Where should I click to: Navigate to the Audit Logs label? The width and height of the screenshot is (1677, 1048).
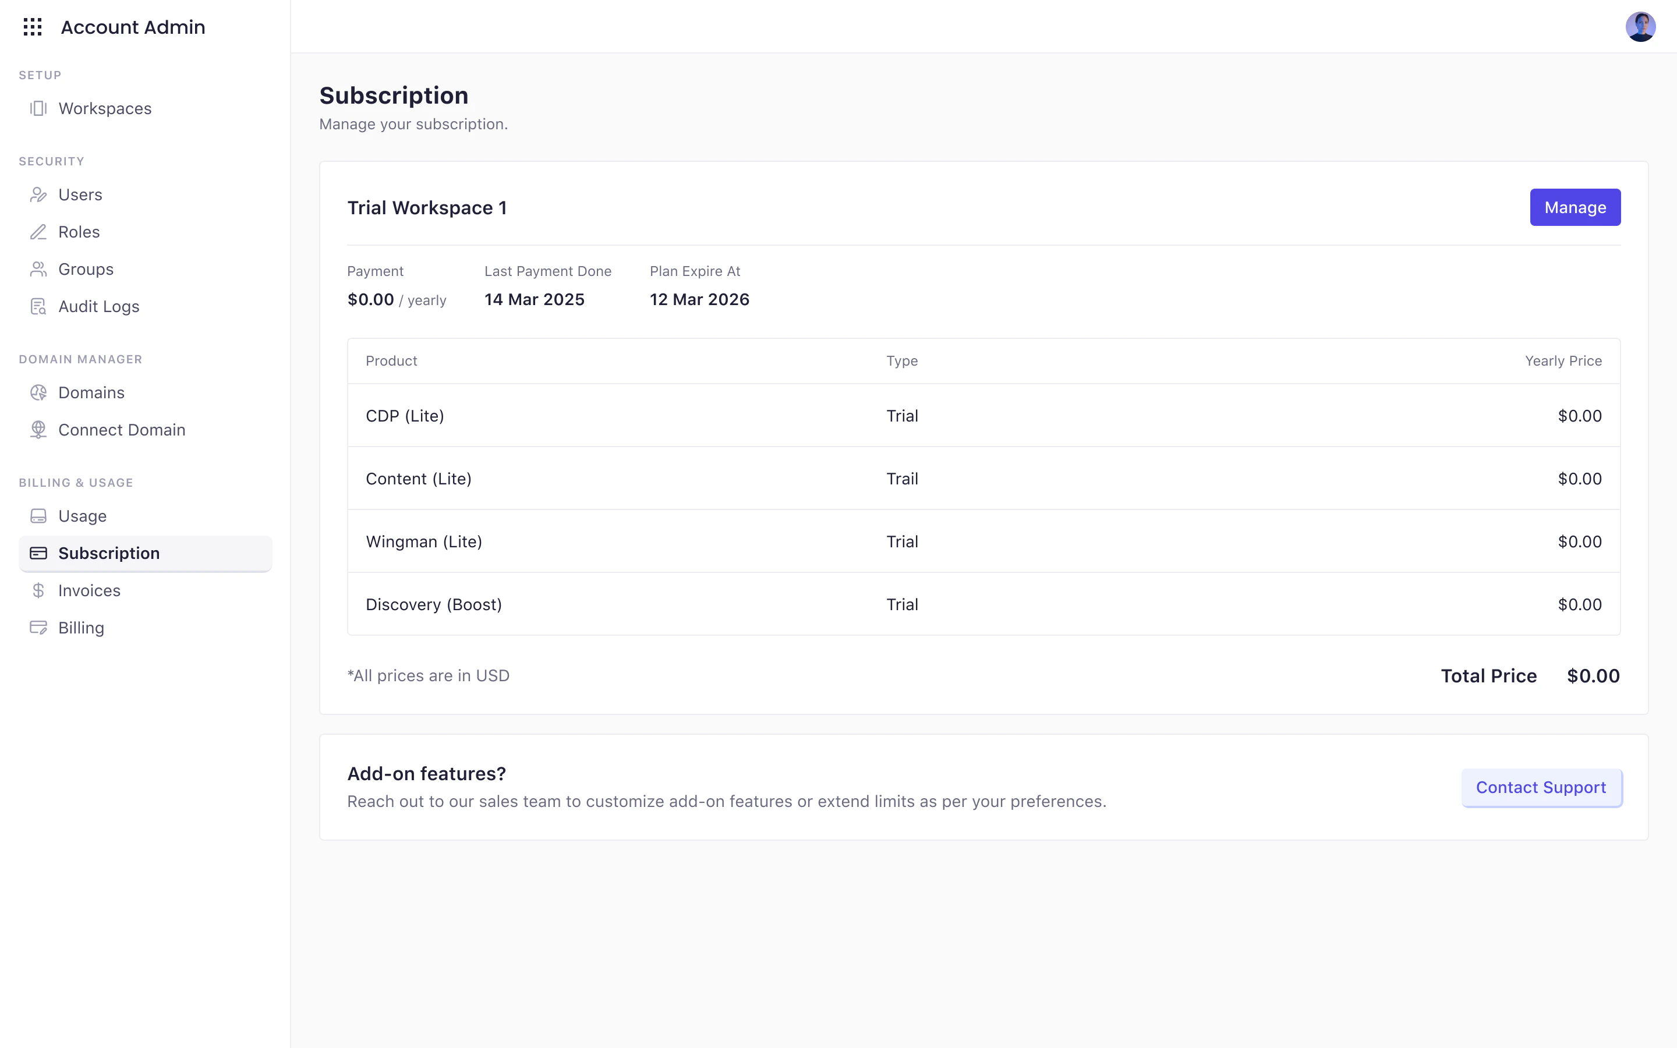click(x=99, y=306)
